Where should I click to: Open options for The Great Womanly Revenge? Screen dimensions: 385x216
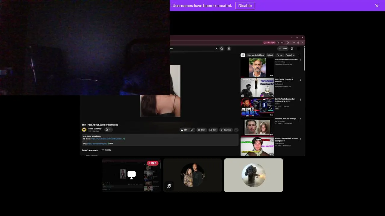tap(300, 119)
